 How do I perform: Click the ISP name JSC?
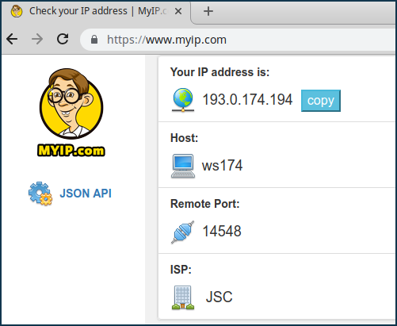[219, 297]
